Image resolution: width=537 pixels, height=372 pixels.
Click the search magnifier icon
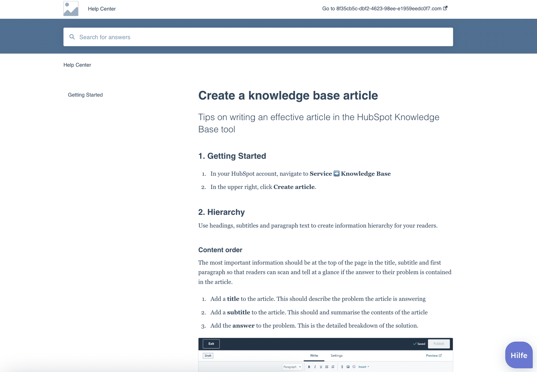pyautogui.click(x=72, y=37)
